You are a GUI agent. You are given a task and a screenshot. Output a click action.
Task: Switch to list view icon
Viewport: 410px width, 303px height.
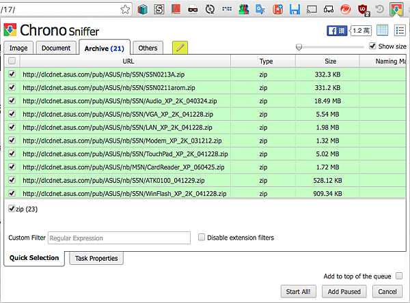point(400,30)
